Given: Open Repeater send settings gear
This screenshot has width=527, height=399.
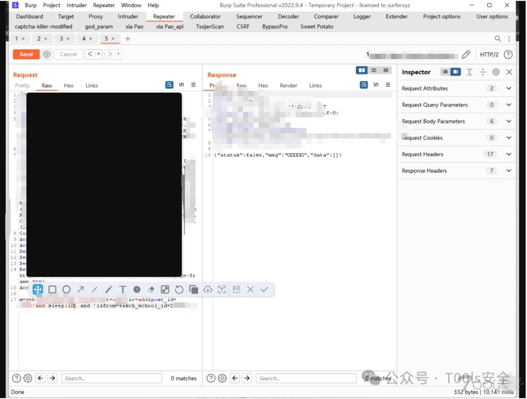Looking at the screenshot, I should point(47,54).
